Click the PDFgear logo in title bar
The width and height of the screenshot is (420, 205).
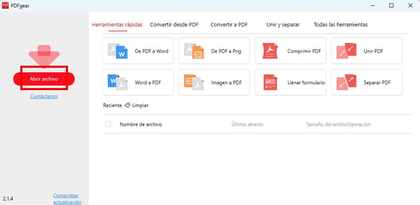click(5, 5)
